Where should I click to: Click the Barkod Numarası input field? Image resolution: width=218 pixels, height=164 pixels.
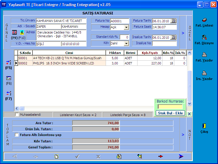pyautogui.click(x=170, y=107)
